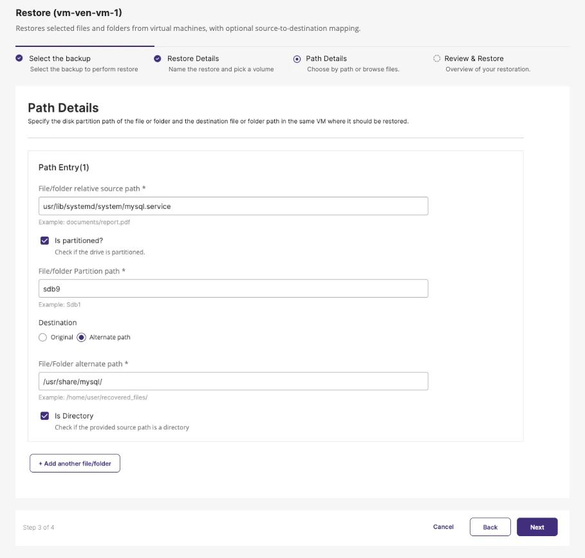
Task: Click the active step indicator on Path Details
Action: [x=297, y=58]
